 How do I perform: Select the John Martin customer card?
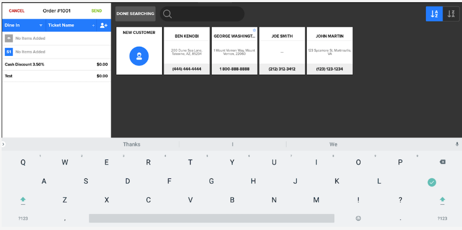(x=330, y=51)
